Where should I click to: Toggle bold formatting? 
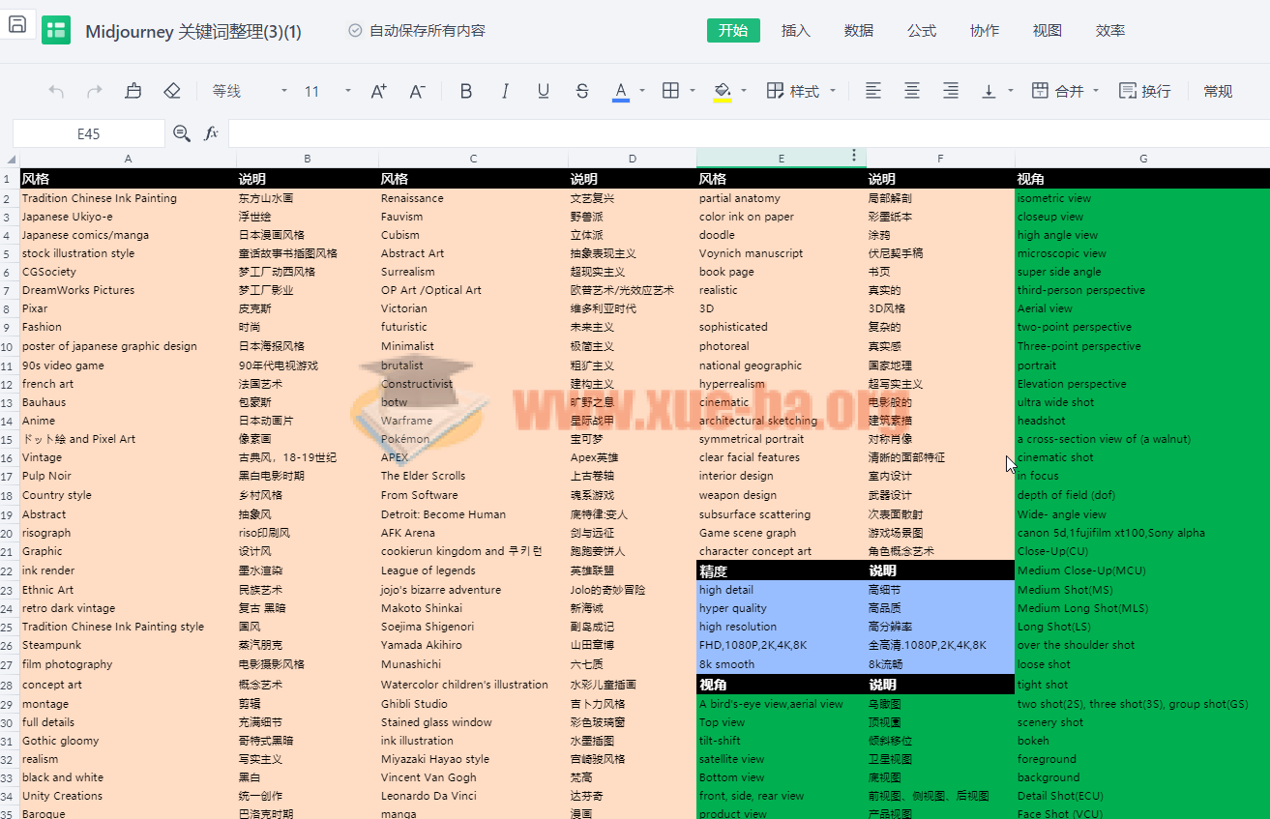coord(466,91)
